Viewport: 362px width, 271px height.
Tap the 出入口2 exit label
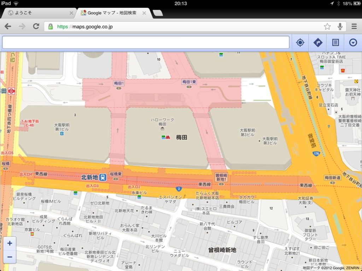(x=134, y=187)
